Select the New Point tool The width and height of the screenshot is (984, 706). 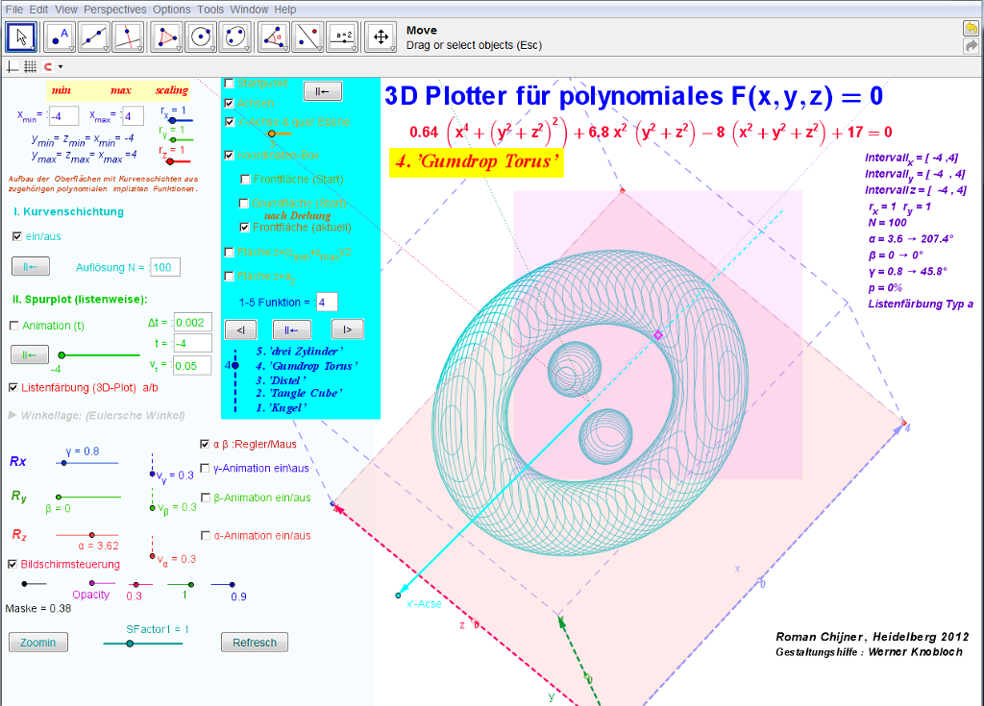click(x=62, y=37)
